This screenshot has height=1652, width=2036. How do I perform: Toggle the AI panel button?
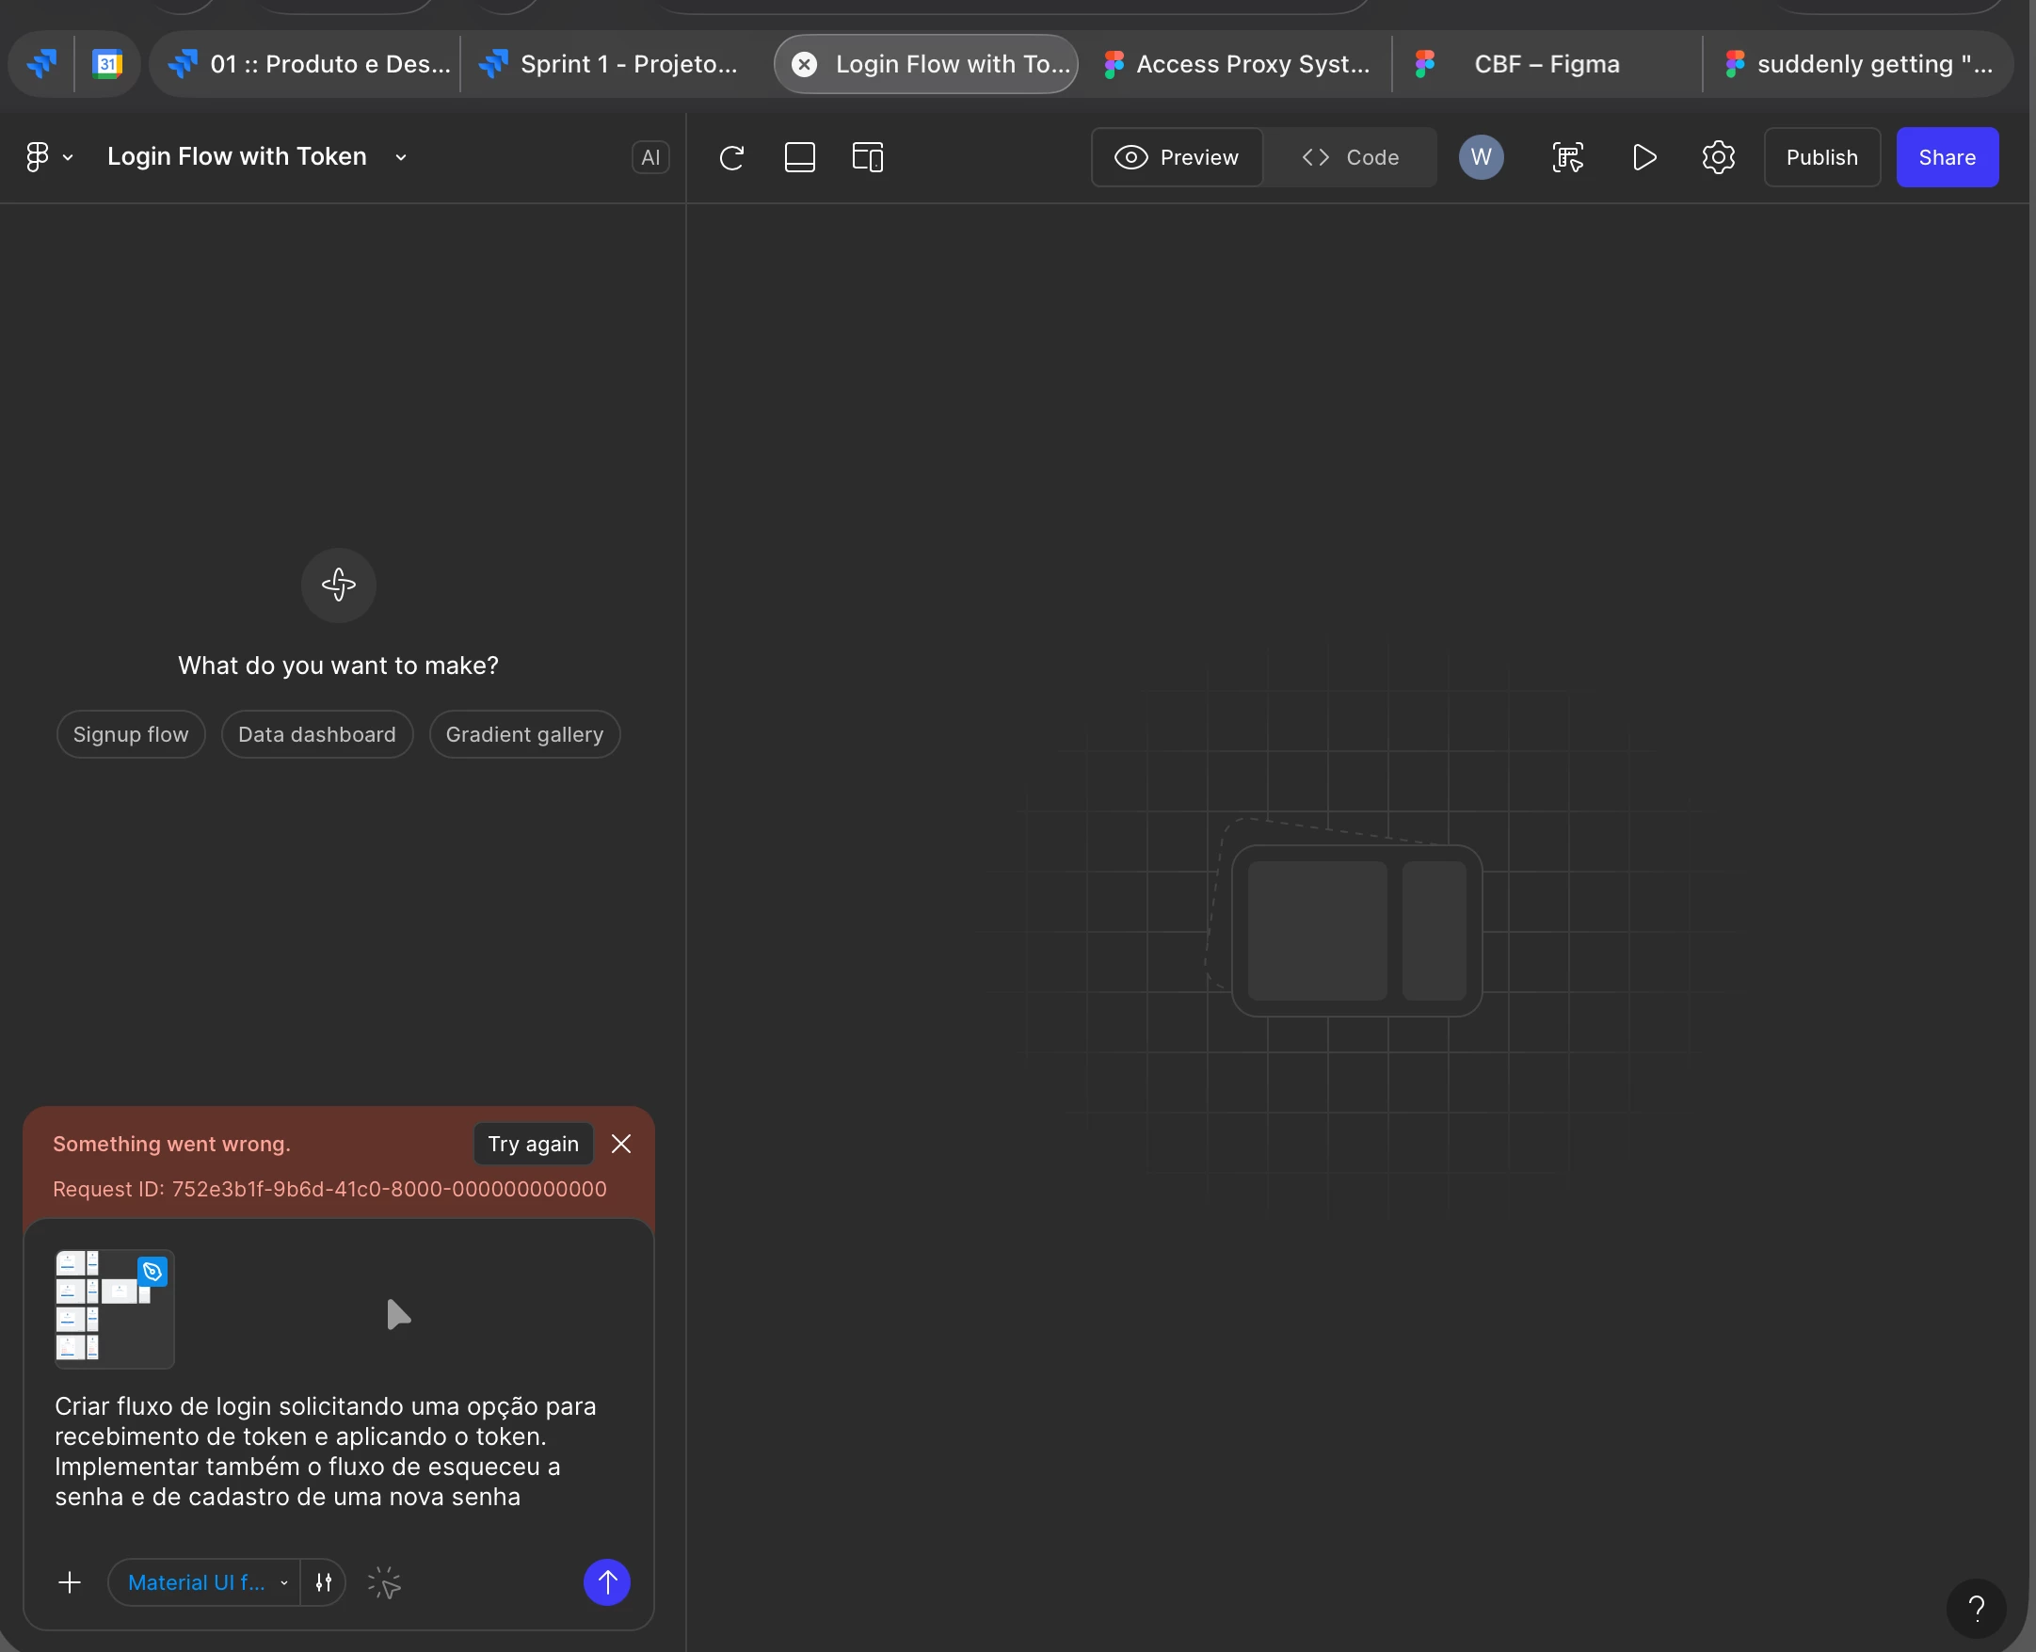[649, 157]
